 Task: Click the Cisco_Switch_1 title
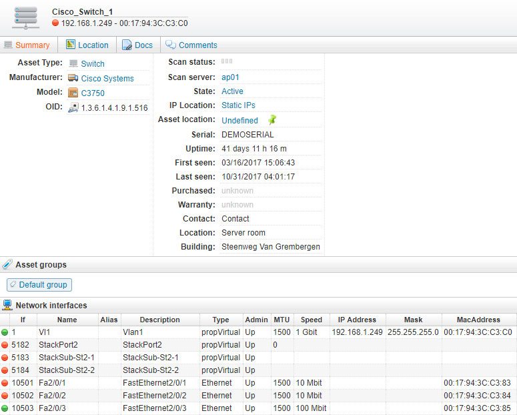[83, 12]
